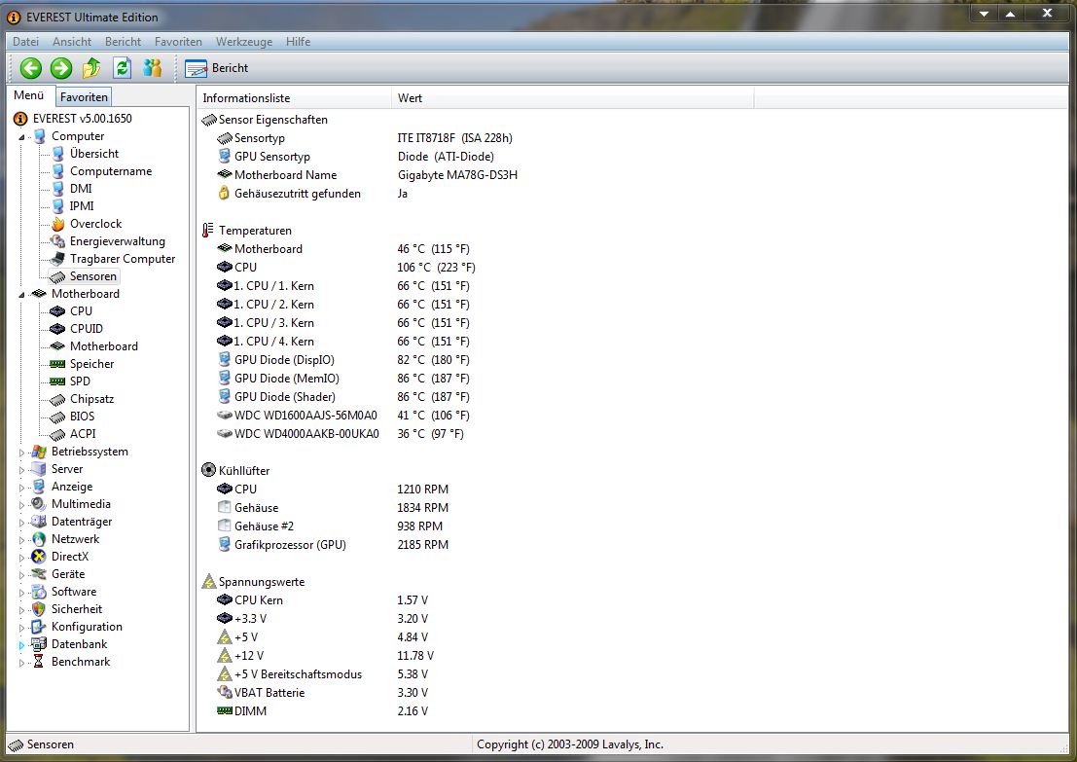Select SPD in the tree
The image size is (1077, 762).
[x=80, y=381]
